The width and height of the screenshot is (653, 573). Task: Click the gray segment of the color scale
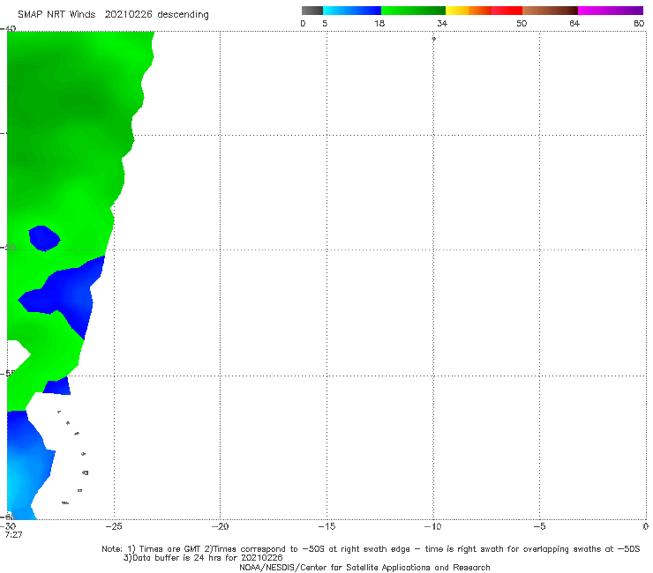point(312,11)
